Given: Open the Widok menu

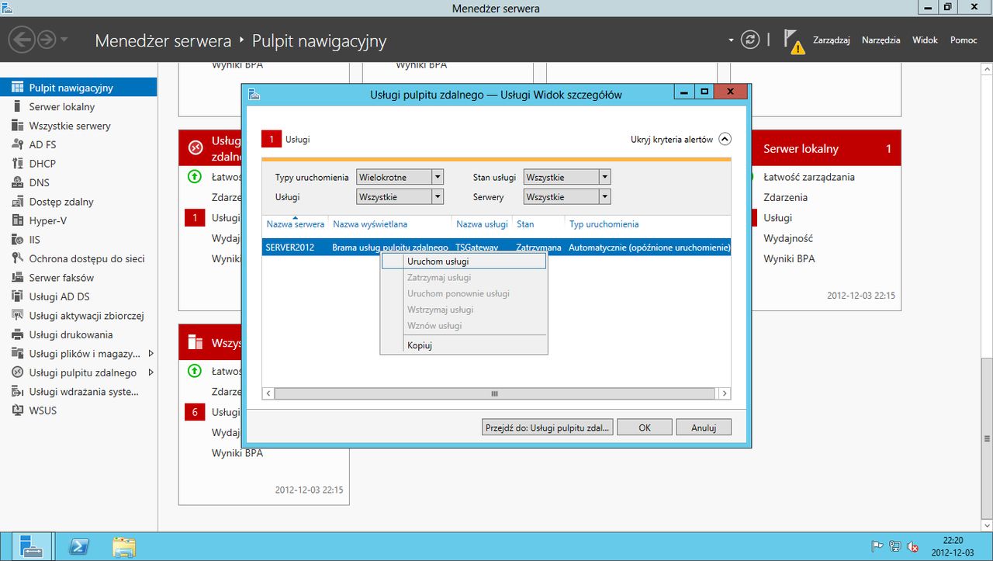Looking at the screenshot, I should click(x=926, y=40).
